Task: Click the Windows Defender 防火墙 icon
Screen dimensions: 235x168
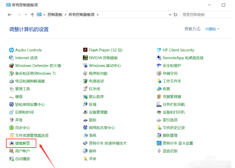Action: (12, 66)
